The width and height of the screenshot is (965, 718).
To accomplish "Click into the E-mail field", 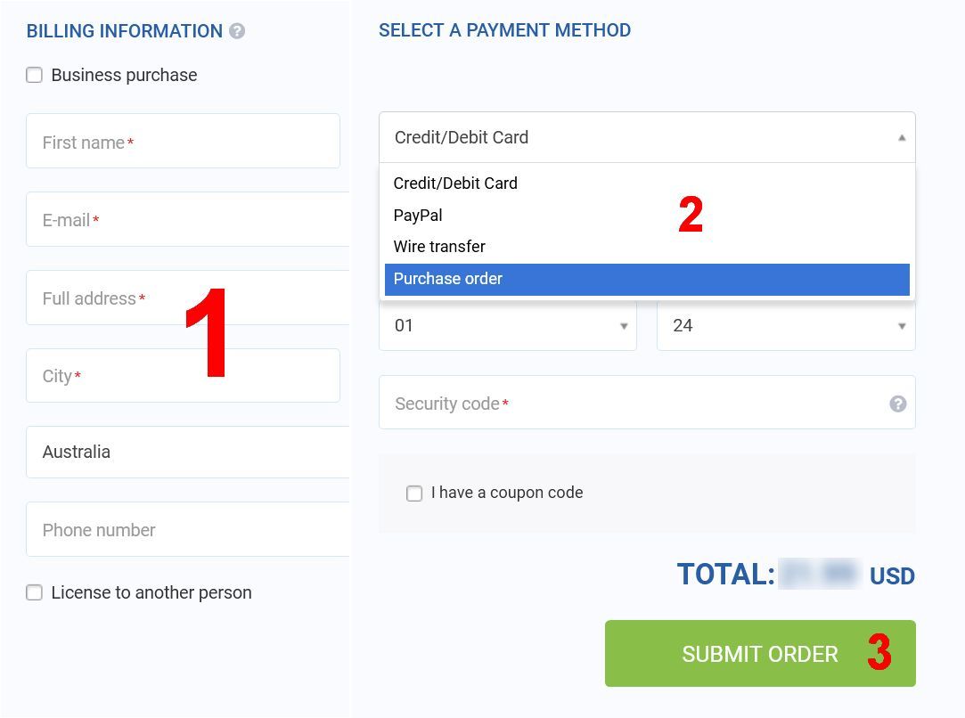I will [x=188, y=219].
